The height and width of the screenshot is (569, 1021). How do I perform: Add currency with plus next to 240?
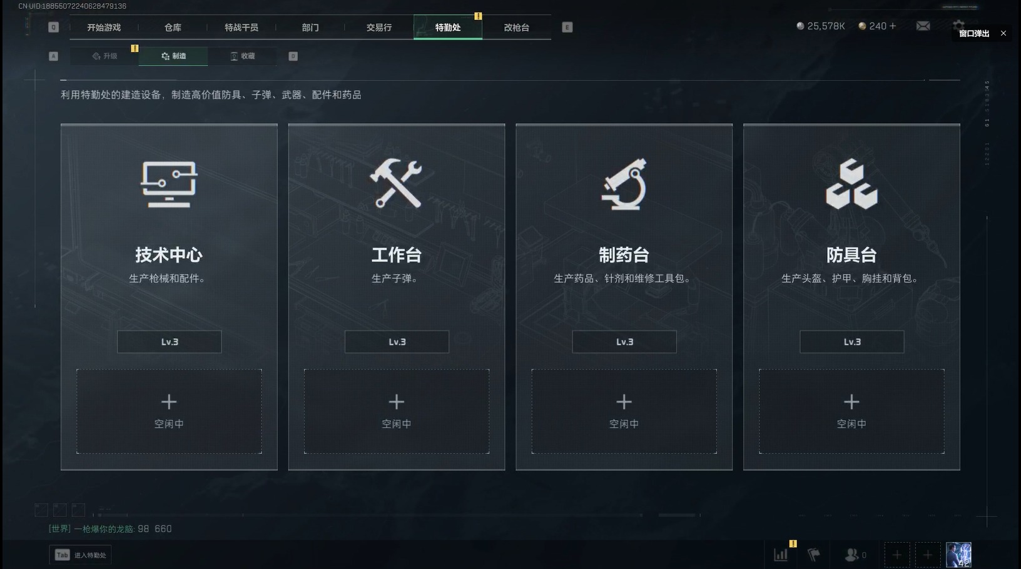(893, 26)
